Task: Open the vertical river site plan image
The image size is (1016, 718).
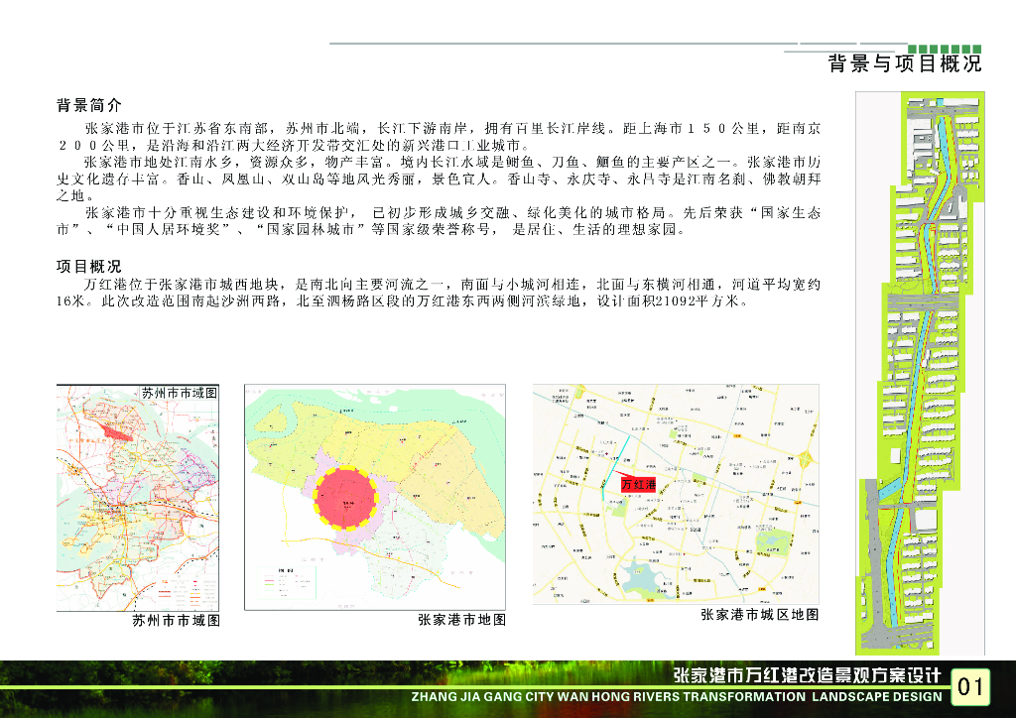Action: [x=920, y=373]
